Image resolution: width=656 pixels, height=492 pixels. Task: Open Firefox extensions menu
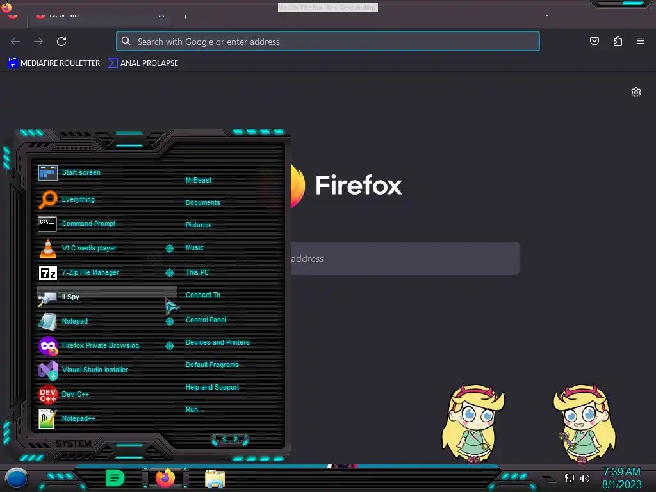(x=618, y=41)
